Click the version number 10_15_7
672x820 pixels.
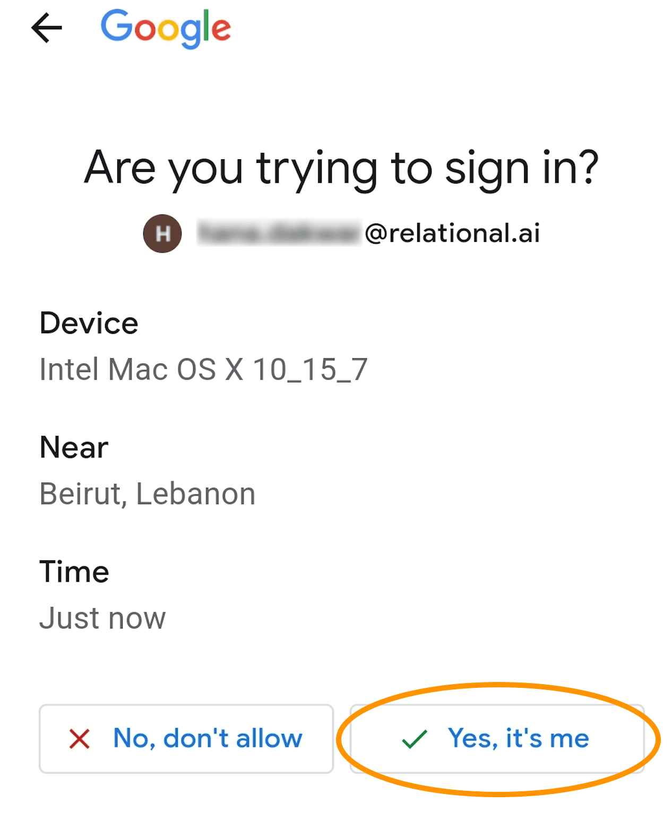coord(310,369)
